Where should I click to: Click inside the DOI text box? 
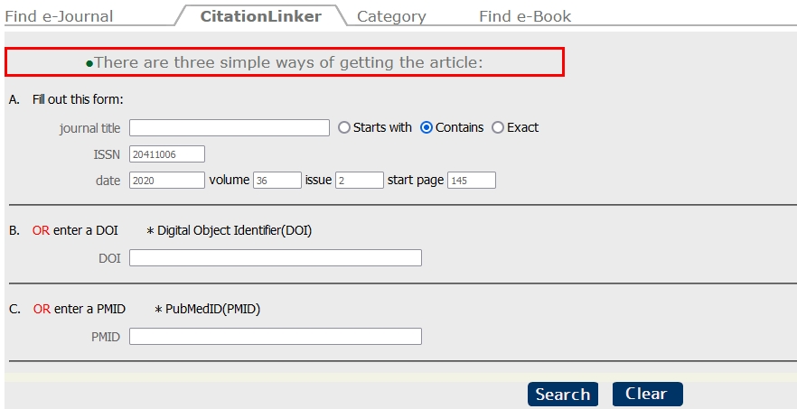(276, 257)
